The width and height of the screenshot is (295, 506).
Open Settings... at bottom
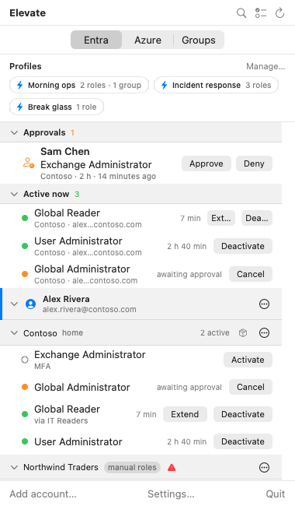pos(171,494)
